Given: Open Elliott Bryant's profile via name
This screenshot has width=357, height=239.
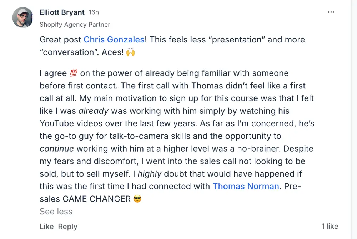Looking at the screenshot, I should 62,12.
